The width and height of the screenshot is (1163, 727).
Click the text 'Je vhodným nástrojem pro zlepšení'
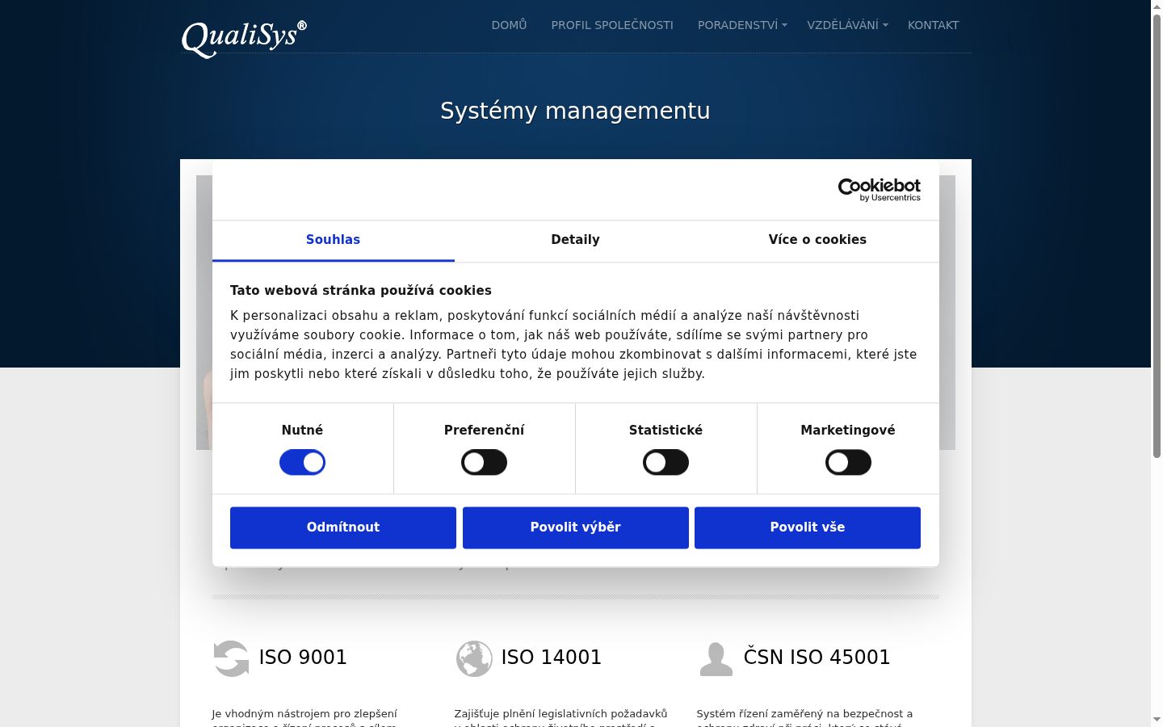click(304, 714)
